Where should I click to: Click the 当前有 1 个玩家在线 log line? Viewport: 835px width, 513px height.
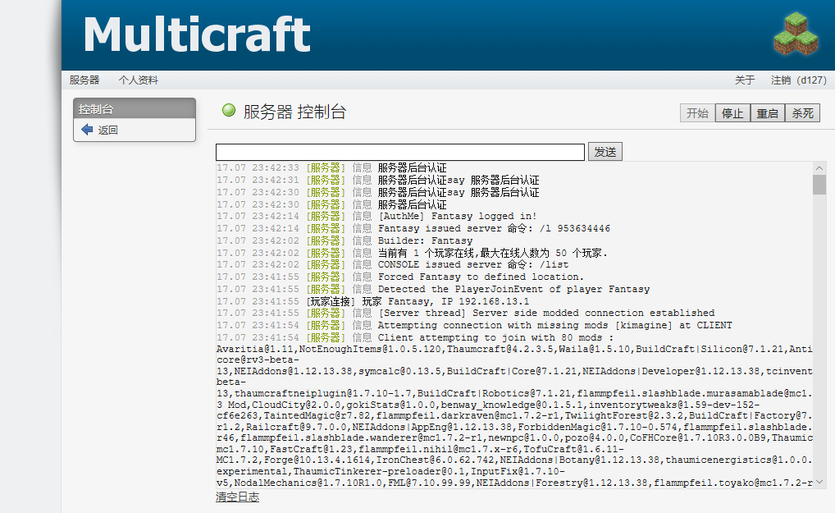(x=412, y=253)
